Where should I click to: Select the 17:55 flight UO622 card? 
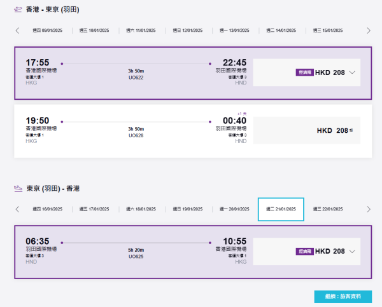[x=134, y=72]
